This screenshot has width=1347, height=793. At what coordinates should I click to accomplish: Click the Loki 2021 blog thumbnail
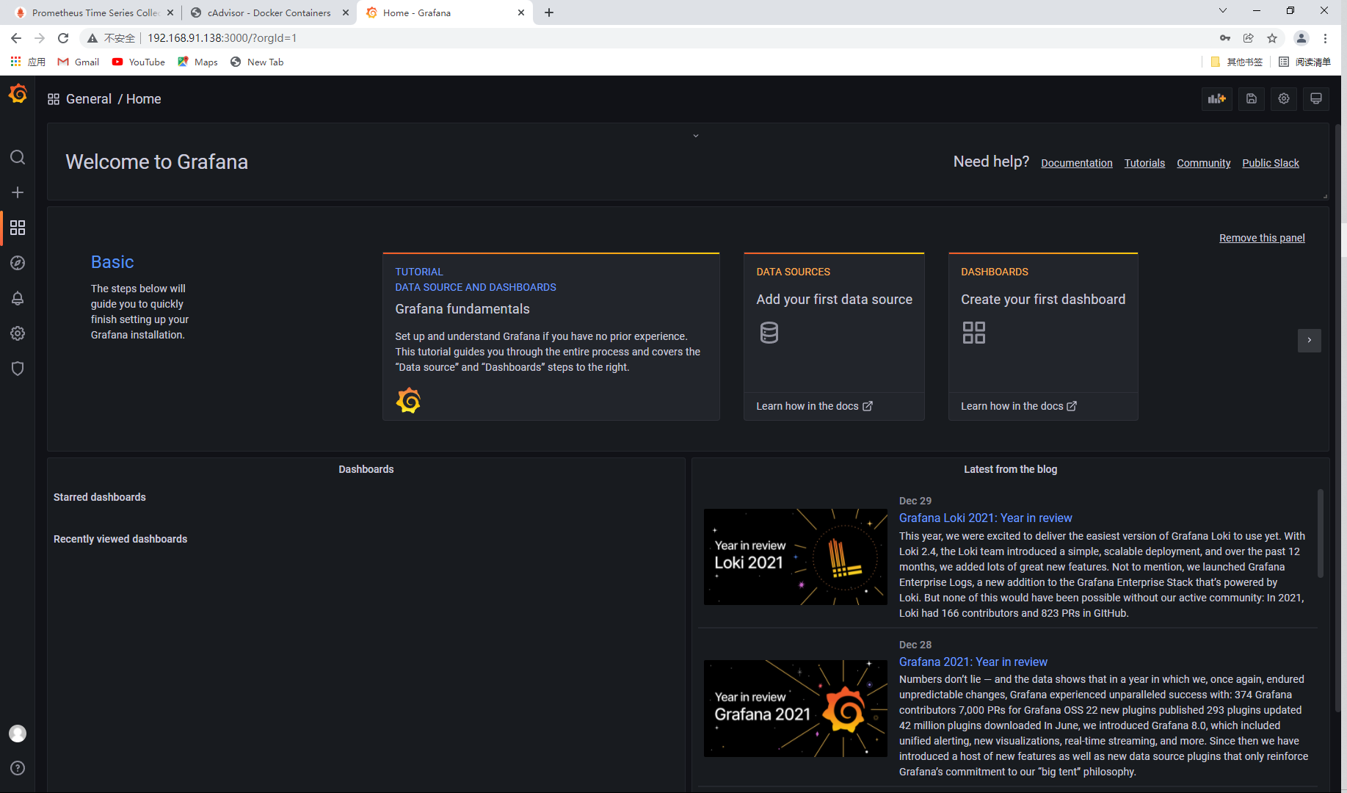[x=796, y=557]
